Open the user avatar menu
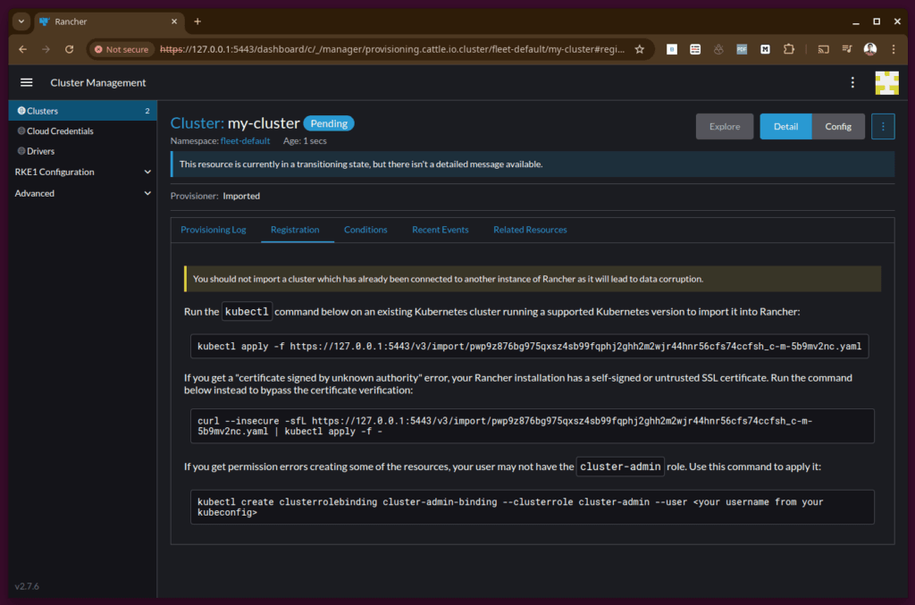The height and width of the screenshot is (605, 915). click(x=886, y=82)
